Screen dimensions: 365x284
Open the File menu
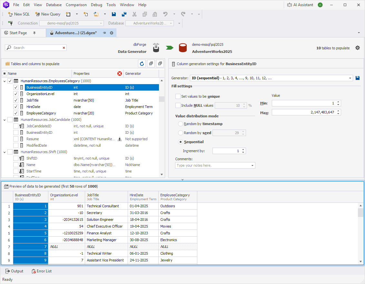click(16, 5)
